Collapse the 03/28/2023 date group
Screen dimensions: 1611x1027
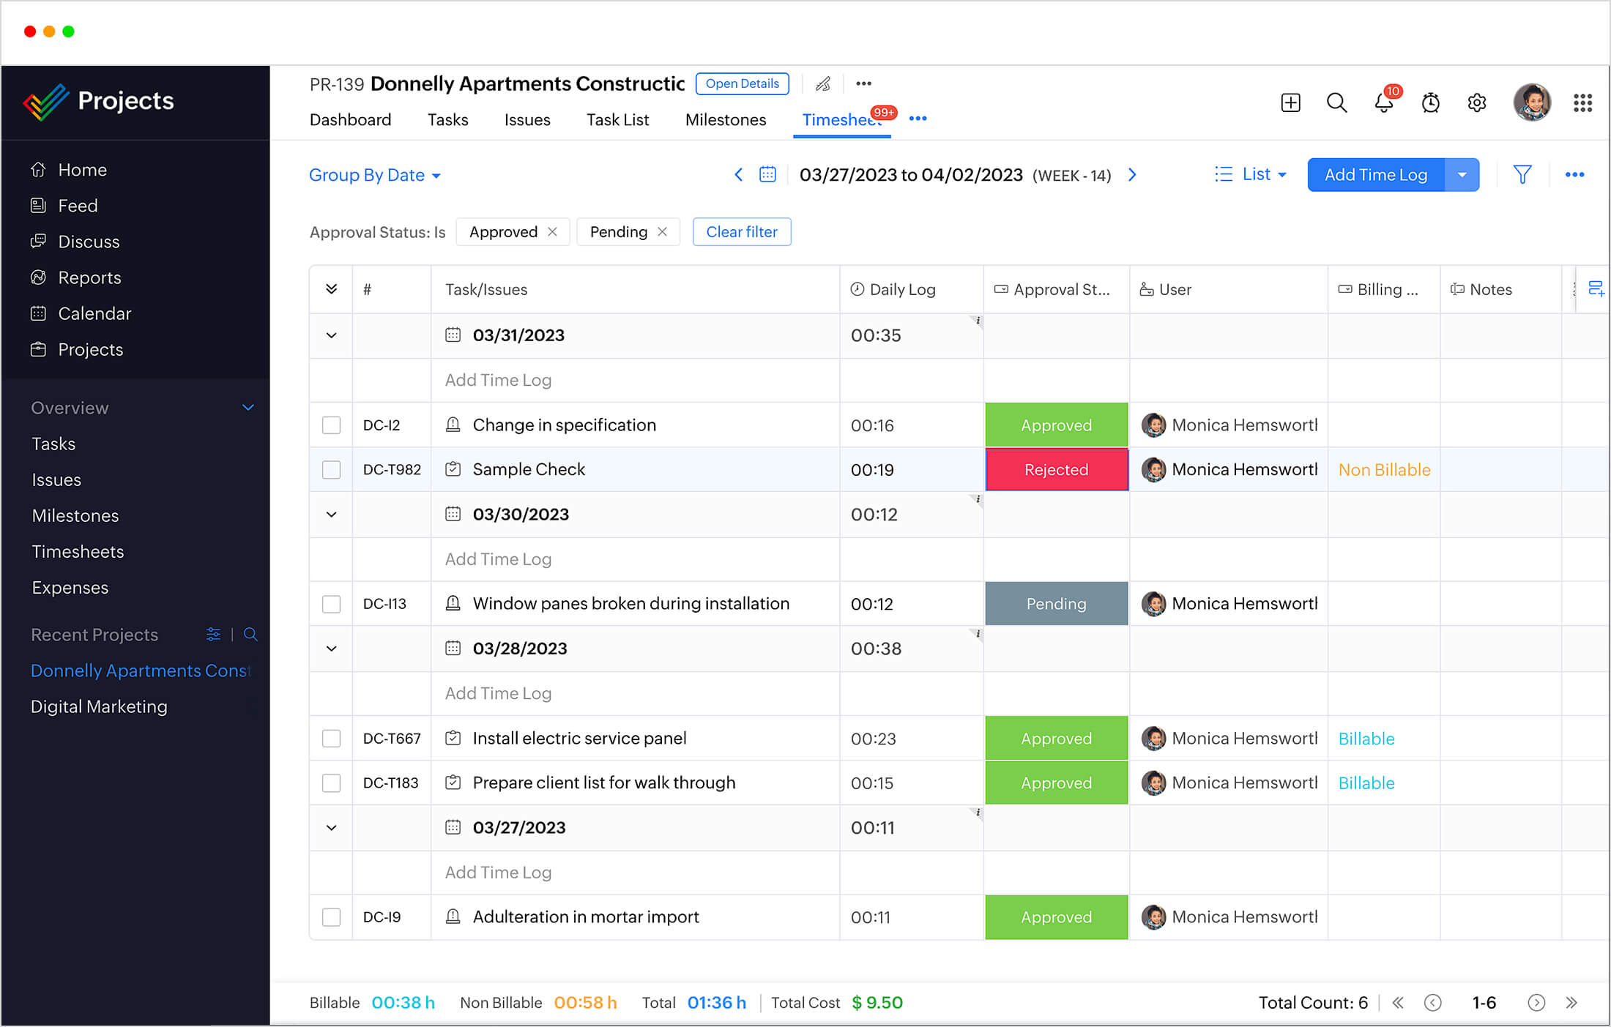pos(330,648)
